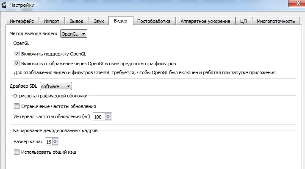Image resolution: width=305 pixels, height=169 pixels.
Task: Toggle OpenGL display in filter preview checkbox
Action: tap(17, 64)
